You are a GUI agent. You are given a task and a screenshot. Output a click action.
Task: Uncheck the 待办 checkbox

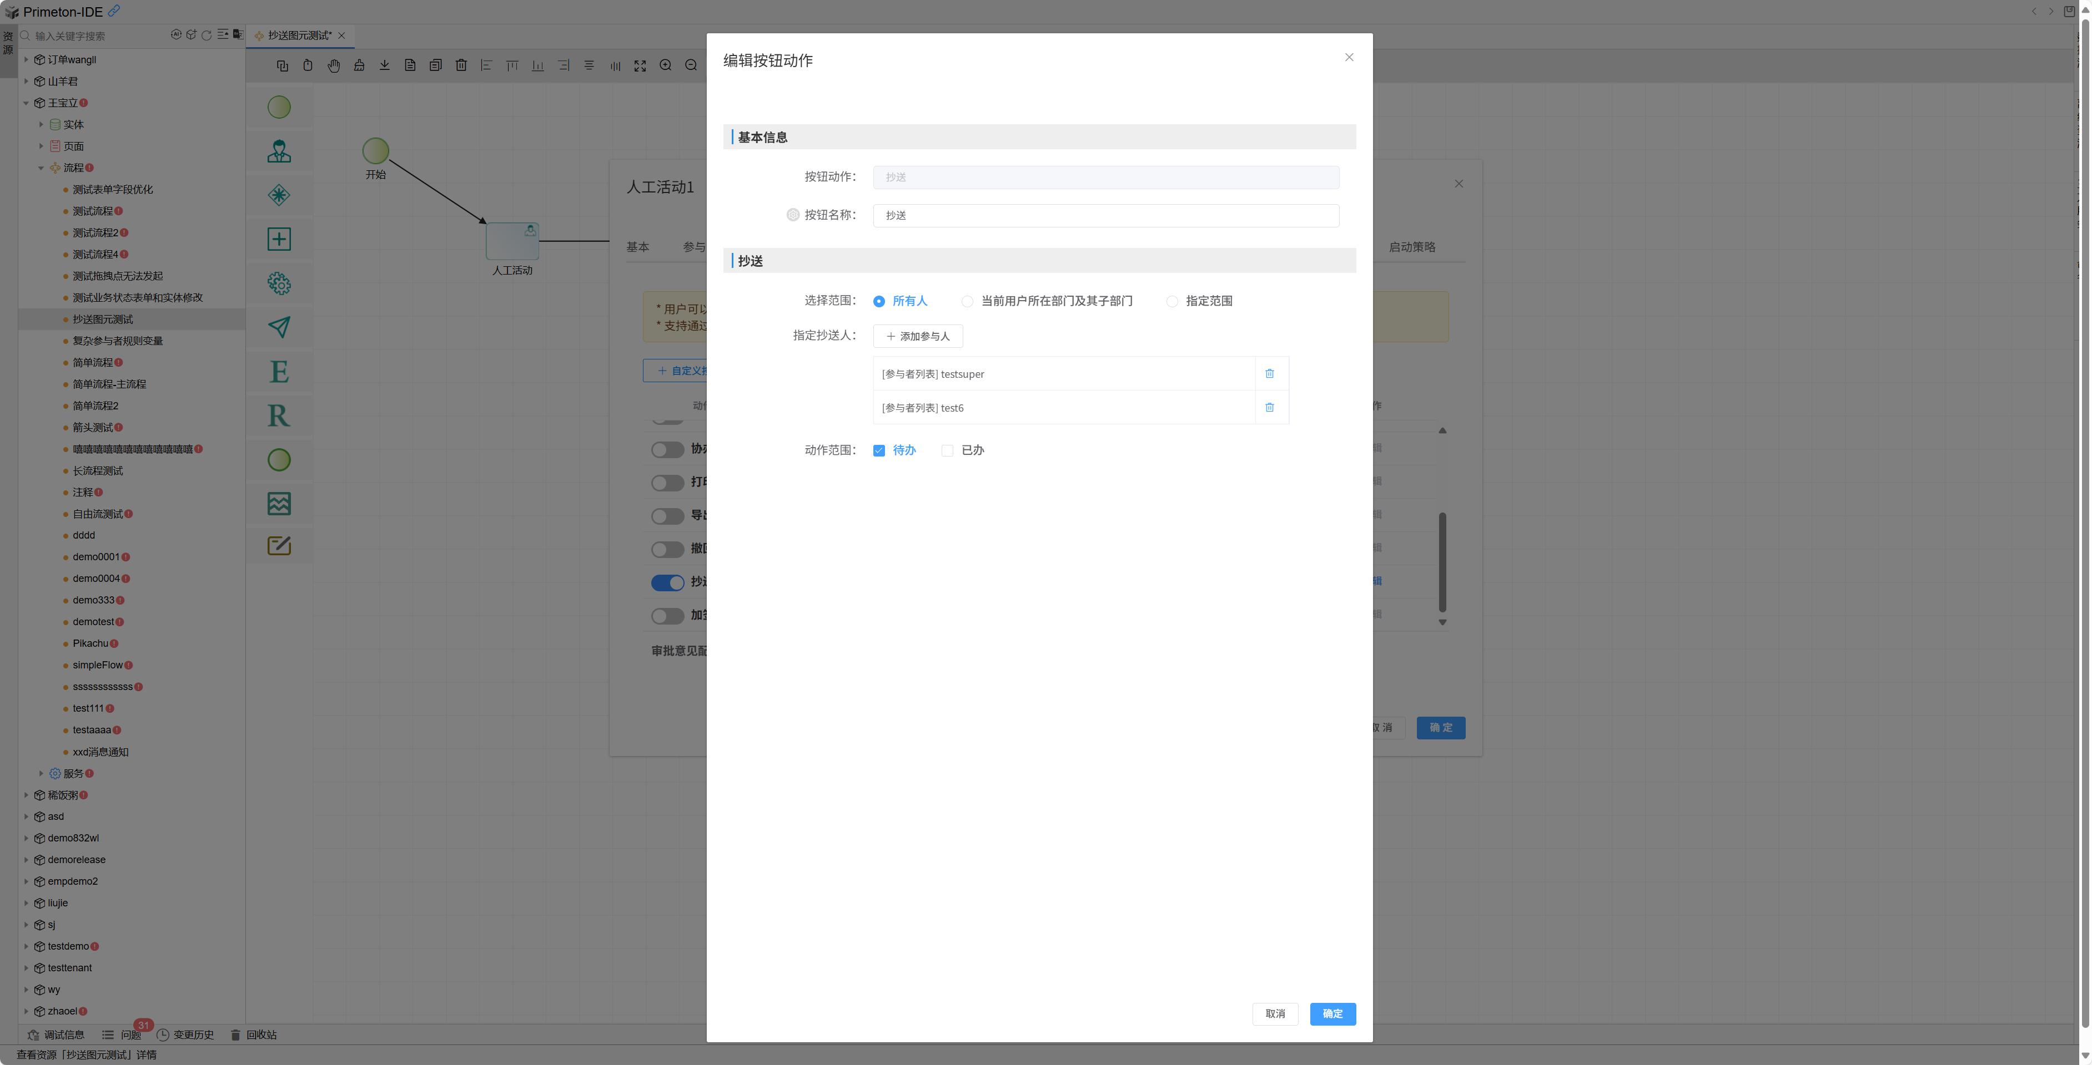point(879,451)
